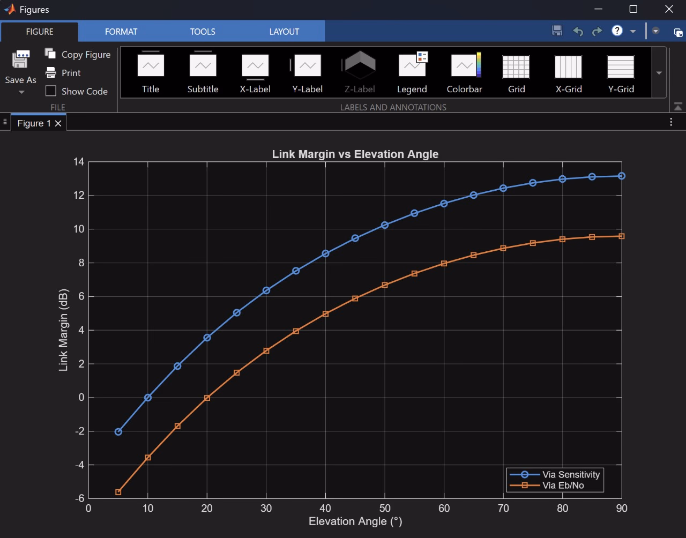Add a Y-Label to the axes

point(307,73)
